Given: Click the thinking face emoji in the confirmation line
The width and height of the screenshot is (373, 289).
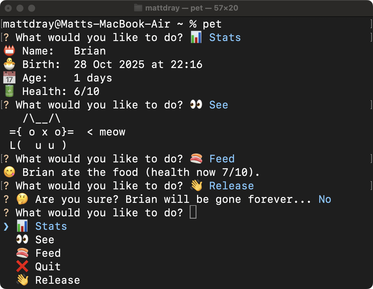Looking at the screenshot, I should tap(23, 199).
